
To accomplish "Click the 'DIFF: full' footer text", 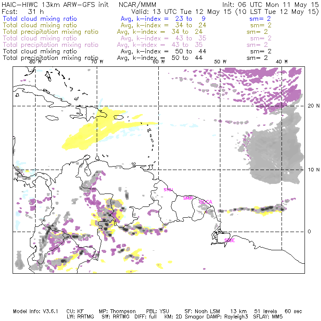I will point(146,317).
